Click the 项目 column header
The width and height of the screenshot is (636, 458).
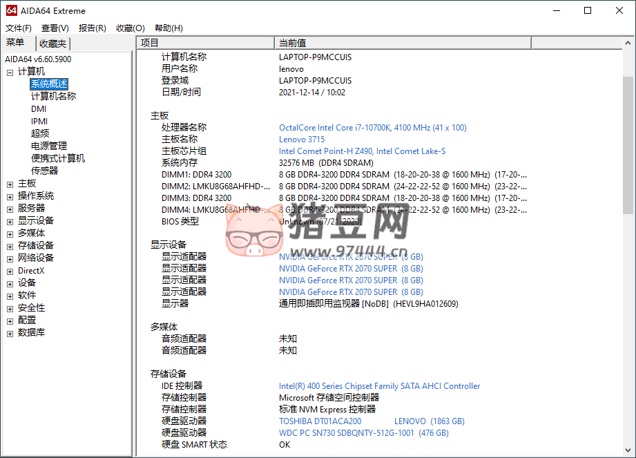(x=205, y=43)
